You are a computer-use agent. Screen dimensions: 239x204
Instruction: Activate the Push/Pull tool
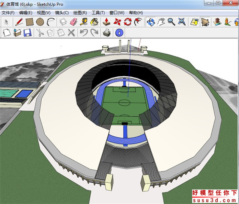107,22
